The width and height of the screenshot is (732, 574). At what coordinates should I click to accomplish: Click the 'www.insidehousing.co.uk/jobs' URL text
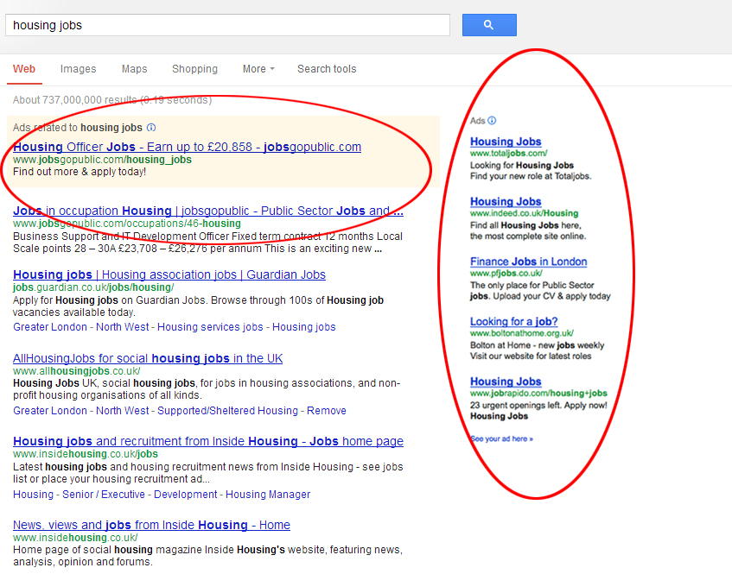pyautogui.click(x=86, y=454)
